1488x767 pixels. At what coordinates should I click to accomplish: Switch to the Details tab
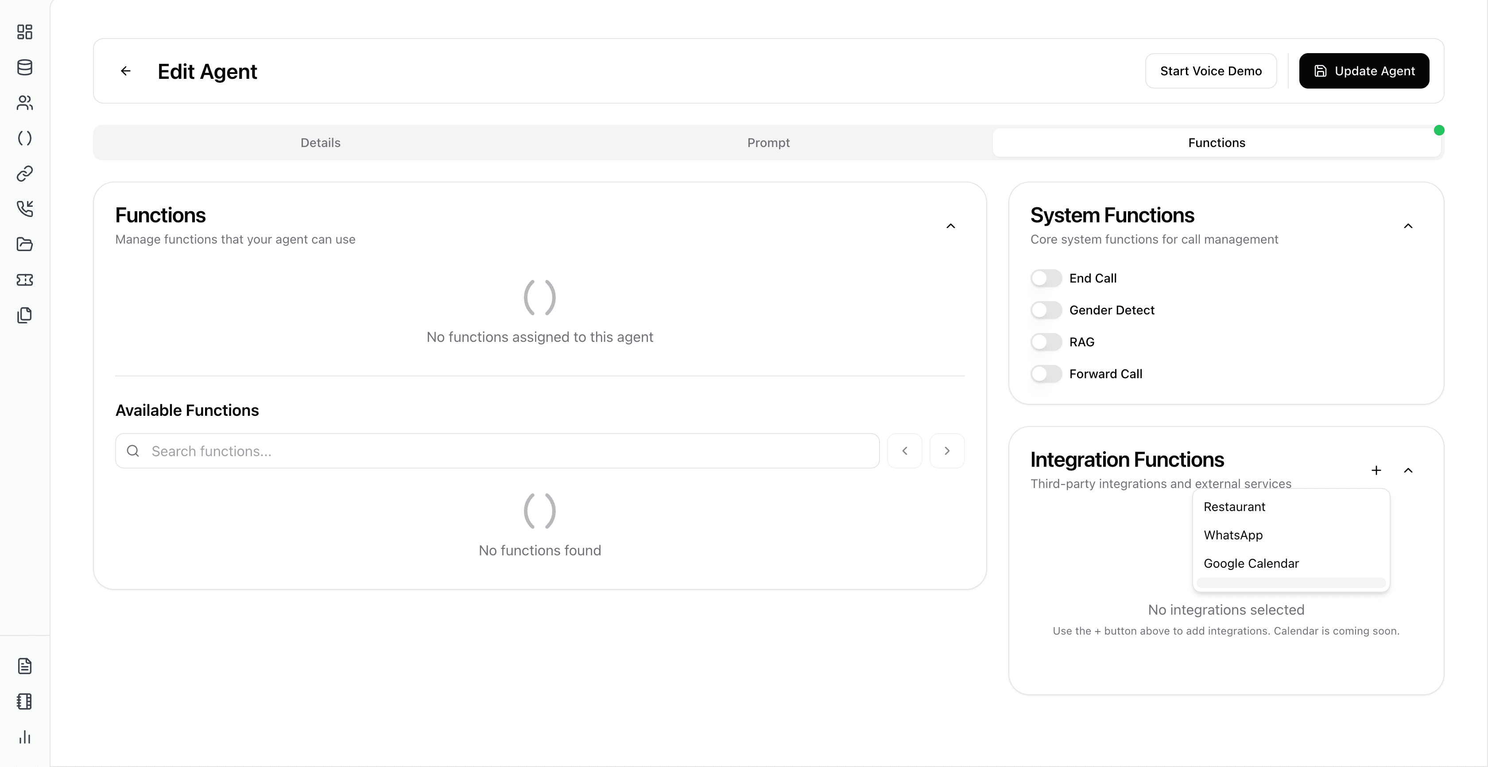click(x=320, y=142)
